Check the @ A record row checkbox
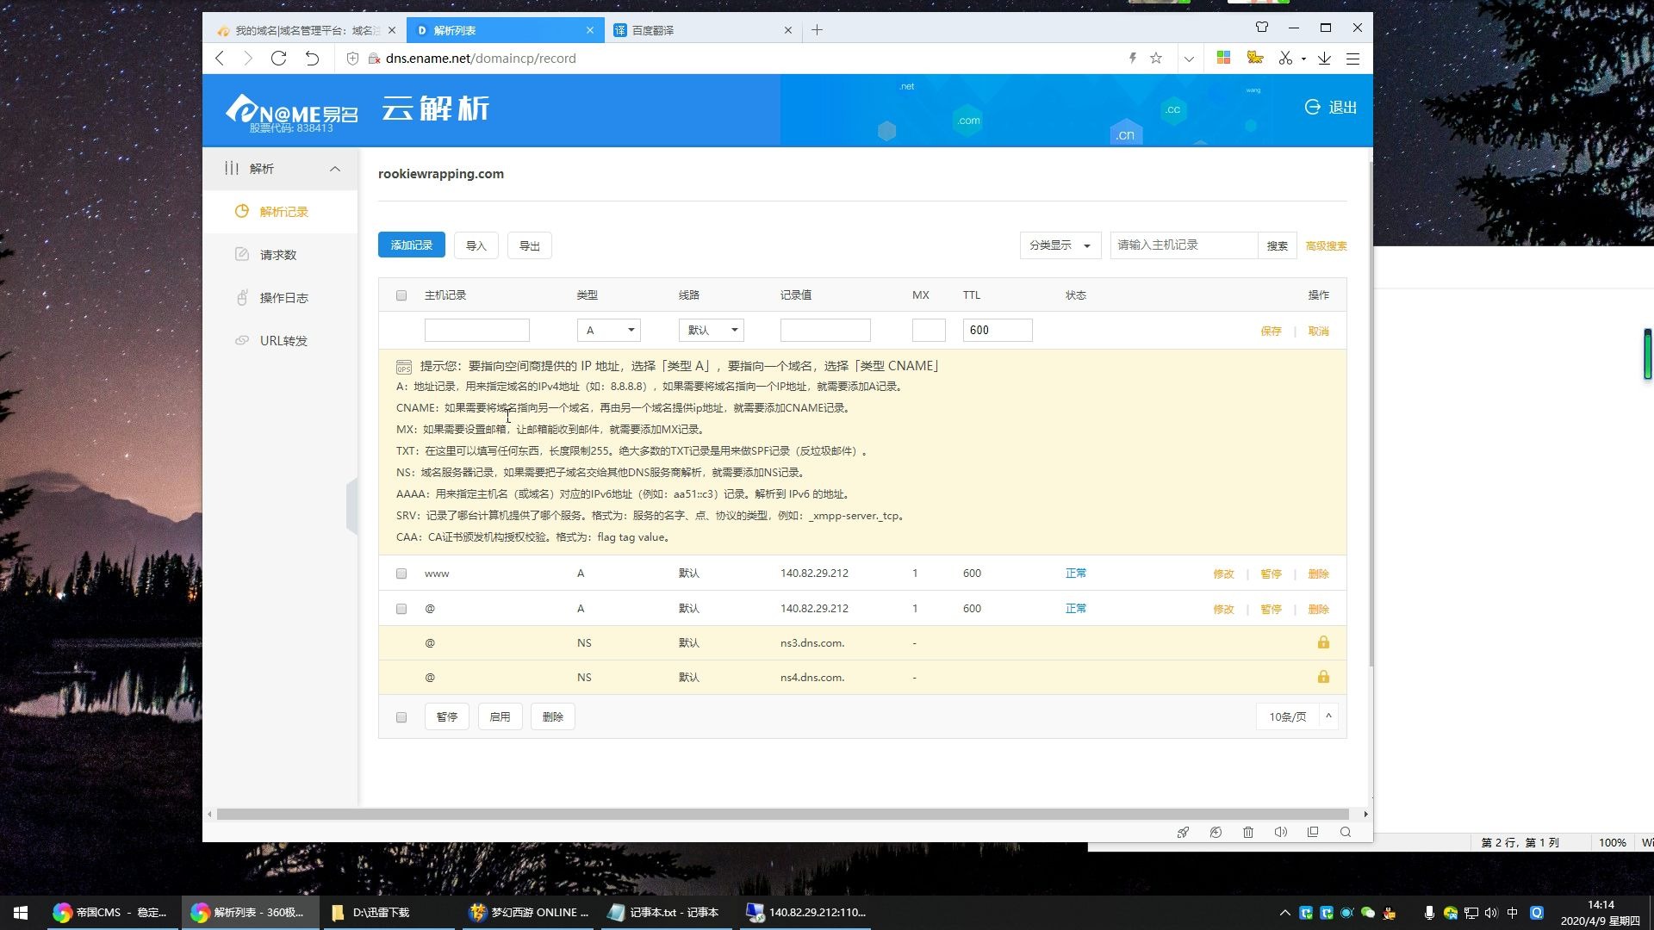The image size is (1654, 930). (x=401, y=608)
